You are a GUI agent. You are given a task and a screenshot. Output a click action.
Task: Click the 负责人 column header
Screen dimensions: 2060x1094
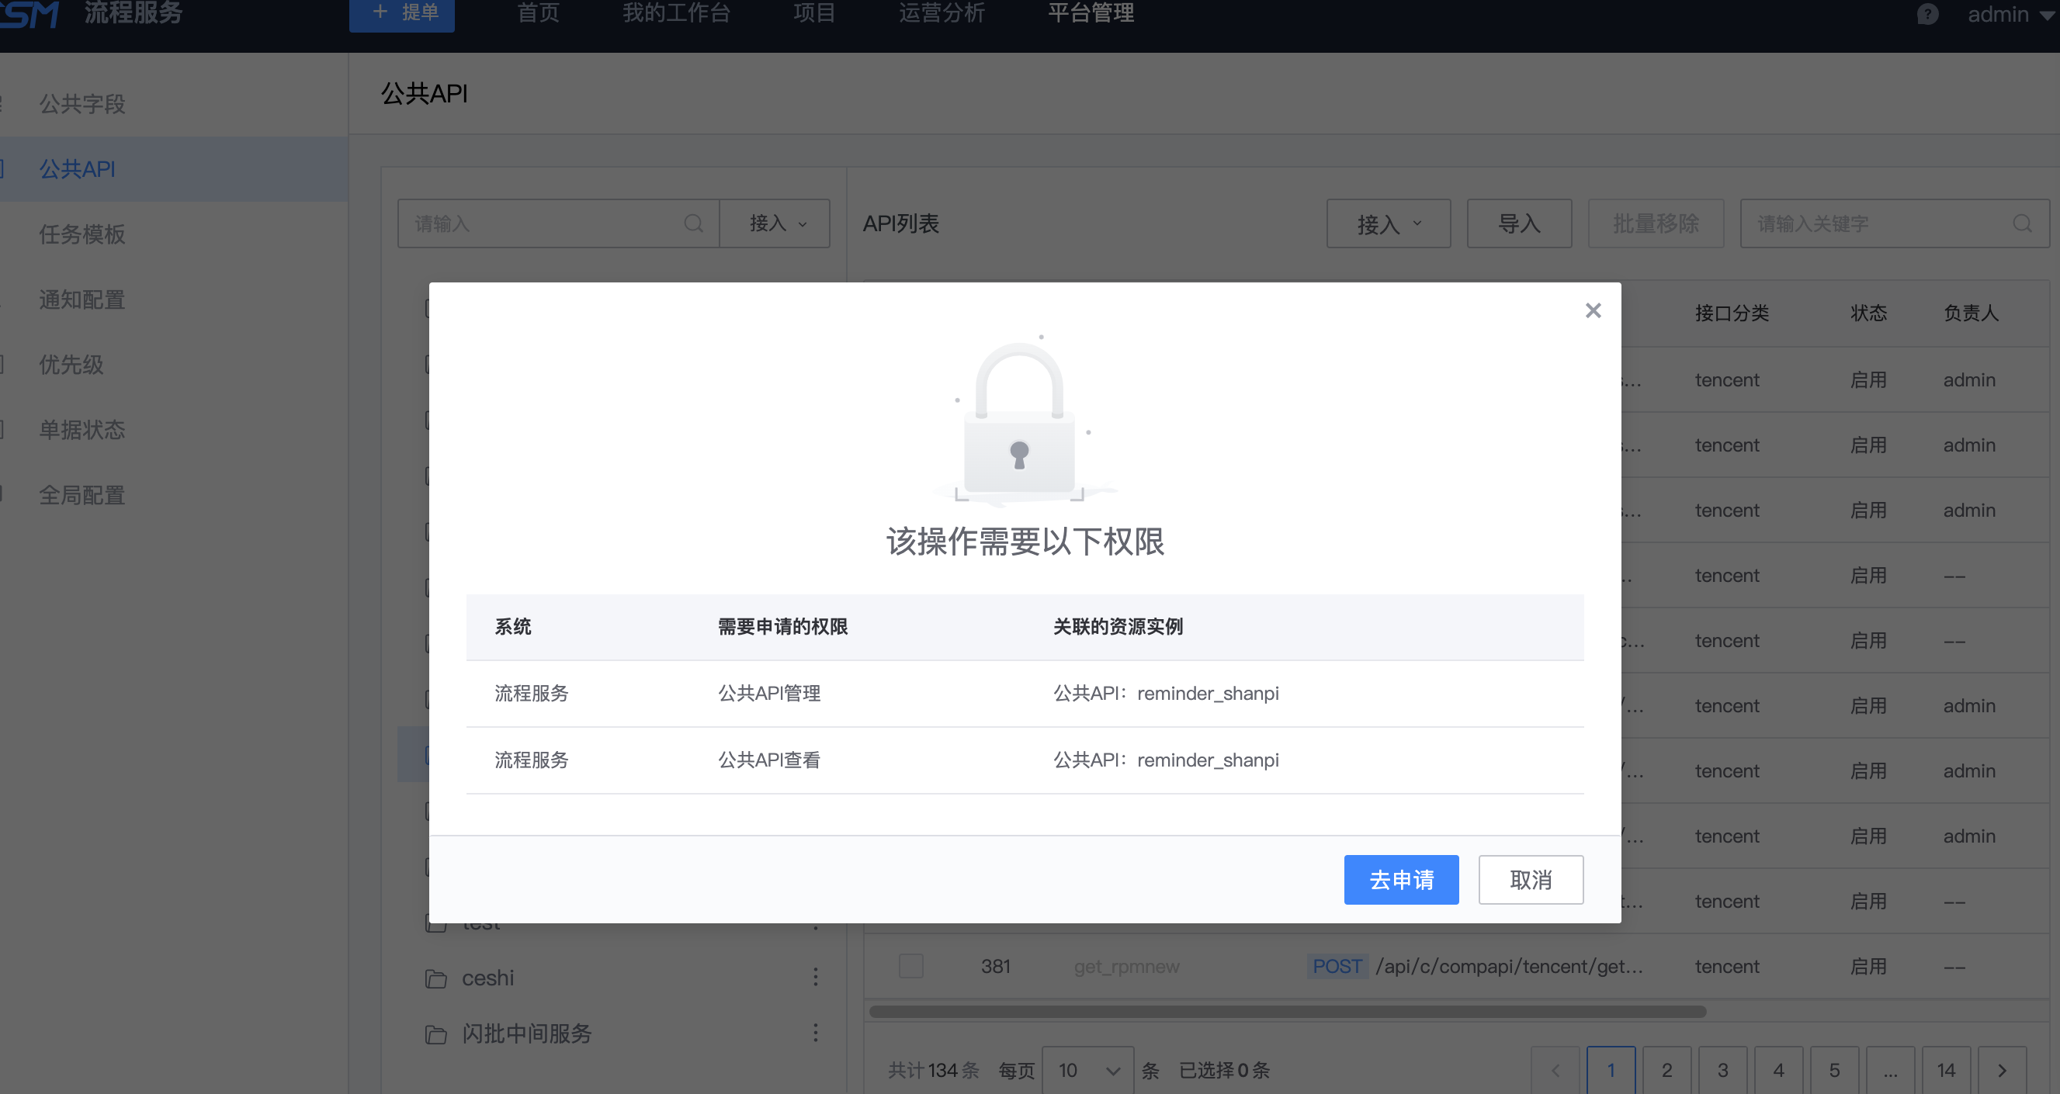1972,313
